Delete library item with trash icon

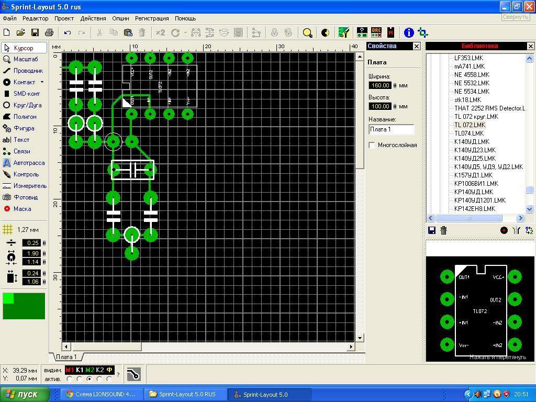pos(443,230)
